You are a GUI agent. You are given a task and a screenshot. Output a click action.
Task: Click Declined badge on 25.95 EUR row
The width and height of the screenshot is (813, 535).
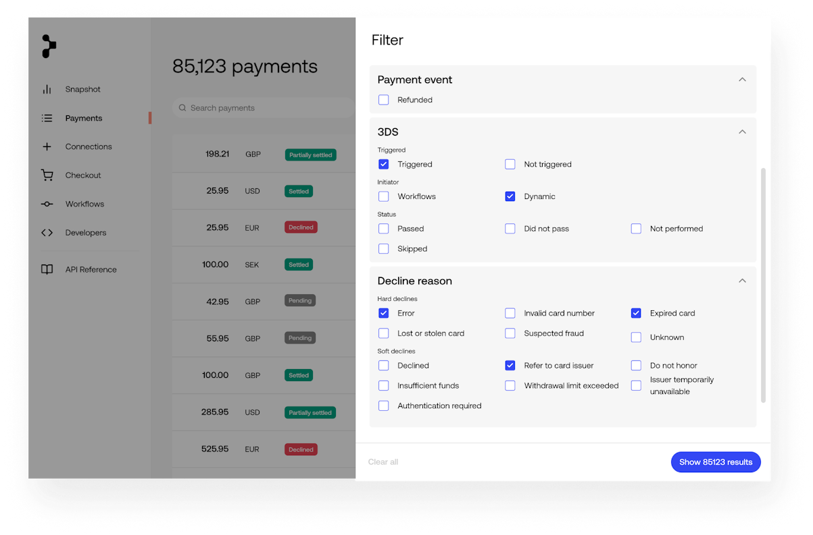(x=301, y=228)
